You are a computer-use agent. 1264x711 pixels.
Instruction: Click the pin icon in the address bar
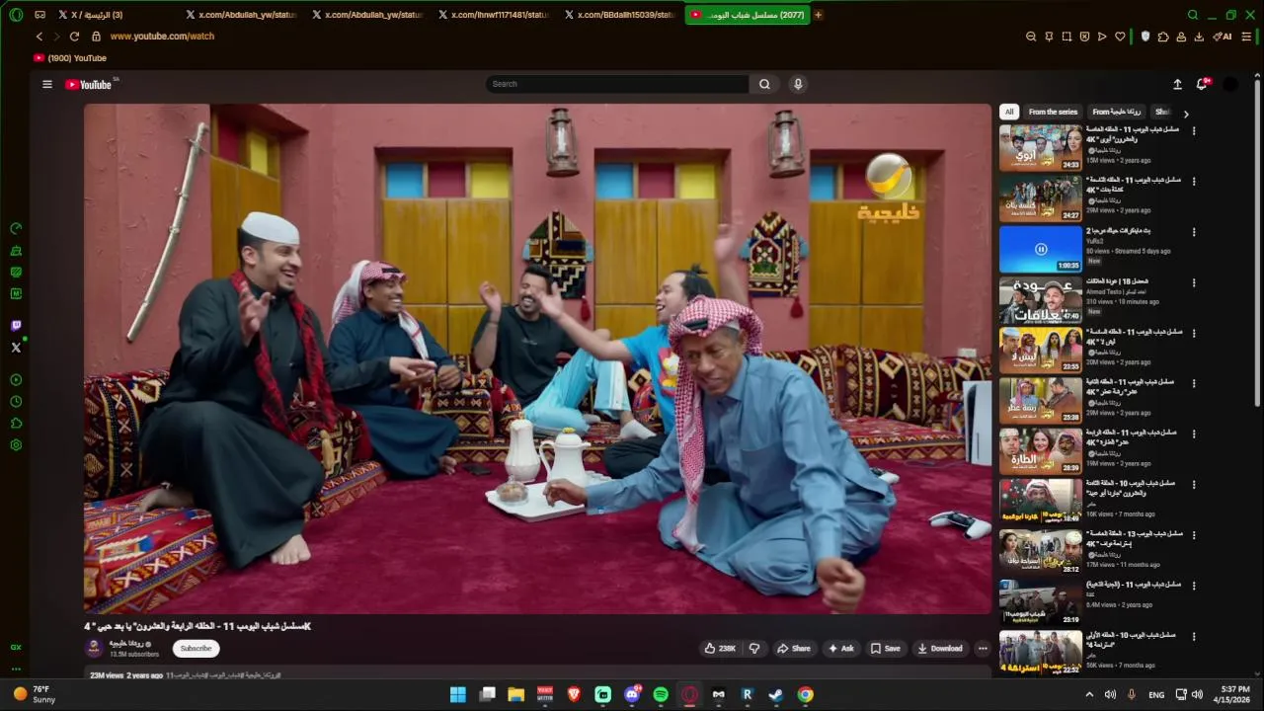click(1049, 37)
